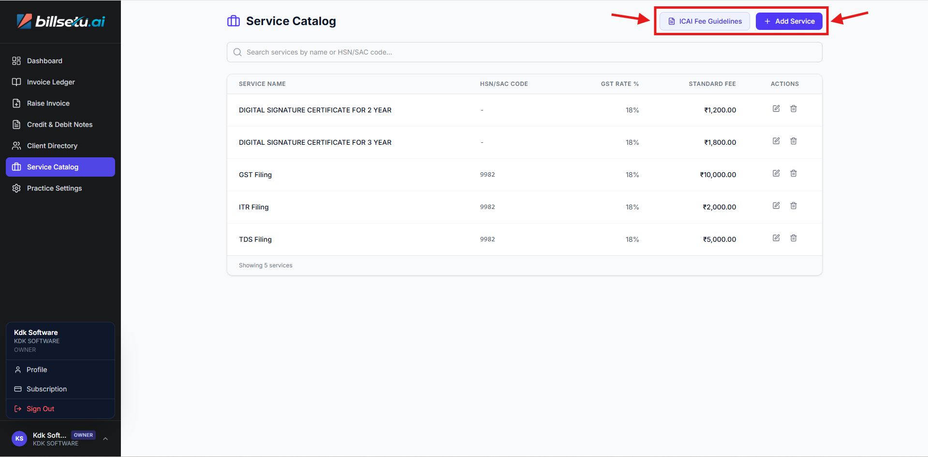Image resolution: width=928 pixels, height=457 pixels.
Task: Click the billsetu.ai logo
Action: click(60, 21)
